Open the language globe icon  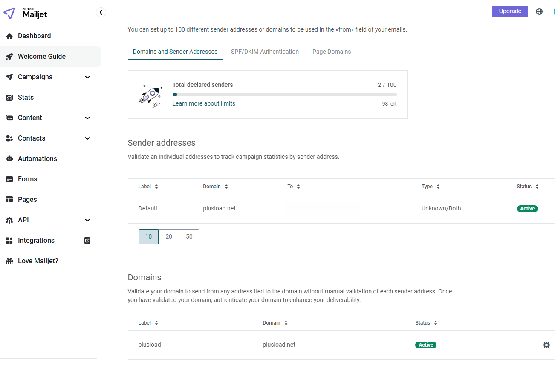539,11
